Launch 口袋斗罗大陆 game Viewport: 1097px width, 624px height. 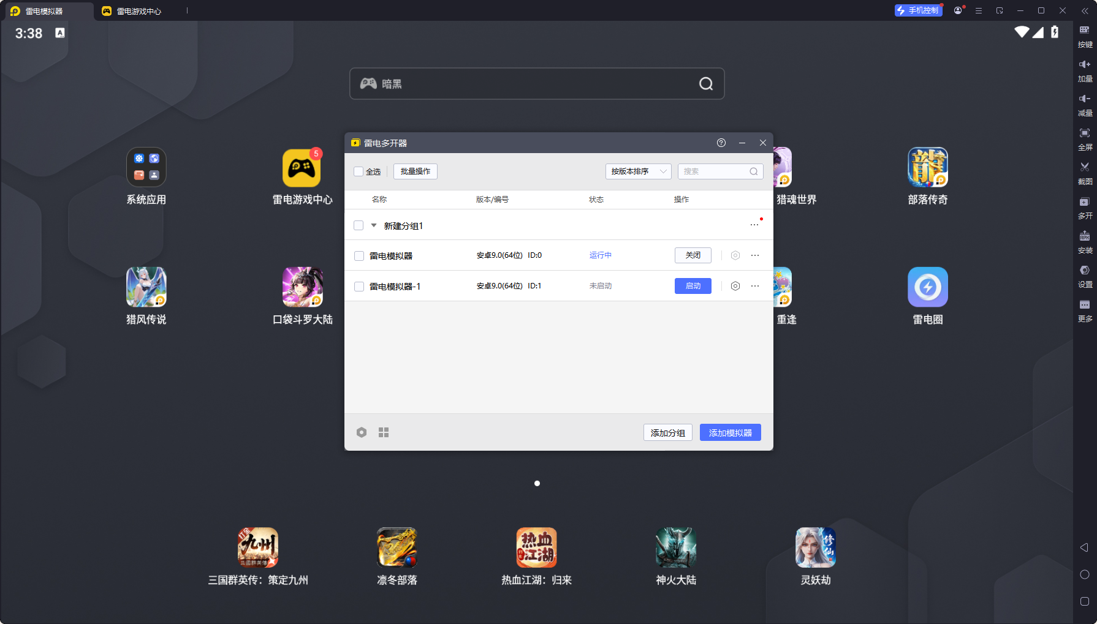point(302,287)
